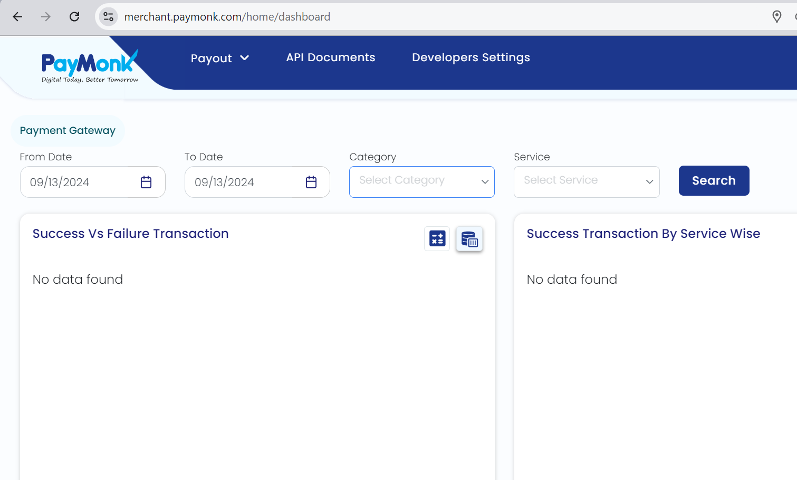Click the To Date input field

pyautogui.click(x=257, y=182)
